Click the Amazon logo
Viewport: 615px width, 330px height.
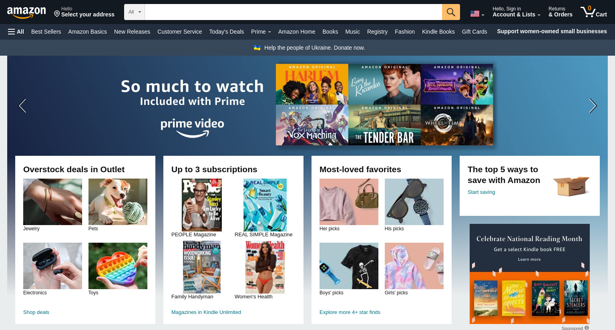coord(26,12)
